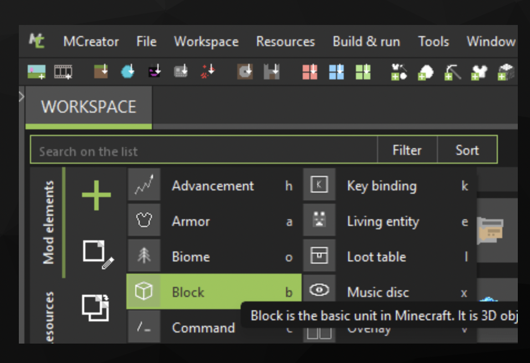Open the Sort dropdown
This screenshot has width=530, height=363.
467,150
